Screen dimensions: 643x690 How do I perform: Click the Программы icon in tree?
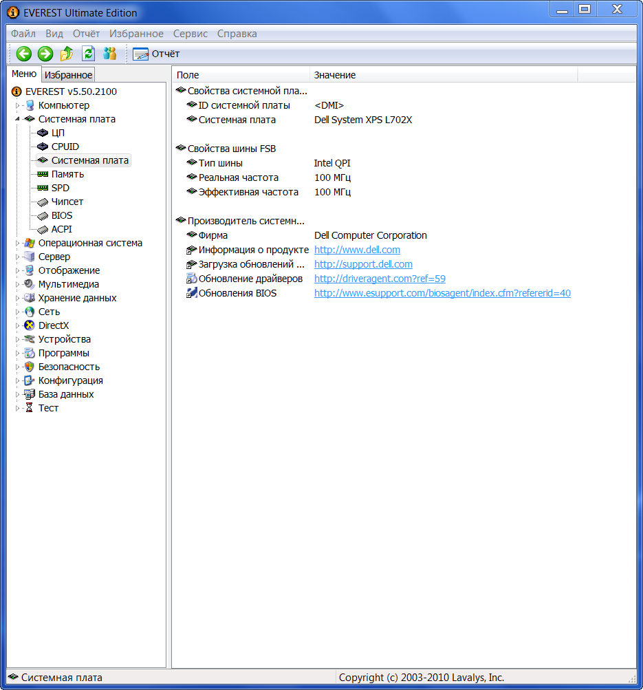click(x=30, y=353)
